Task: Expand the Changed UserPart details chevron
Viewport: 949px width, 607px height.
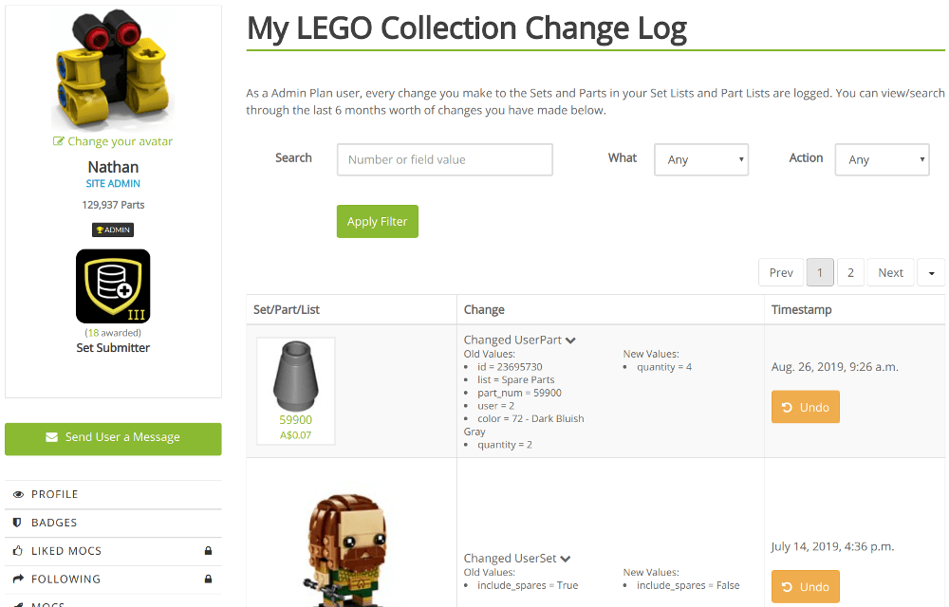Action: click(570, 340)
